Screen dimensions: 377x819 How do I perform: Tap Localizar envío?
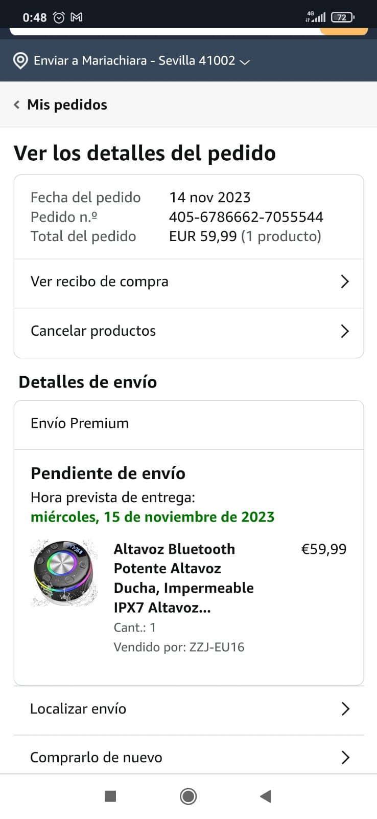78,709
